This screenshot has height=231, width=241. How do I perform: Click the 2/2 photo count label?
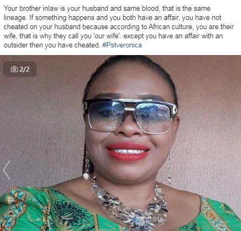pos(24,69)
